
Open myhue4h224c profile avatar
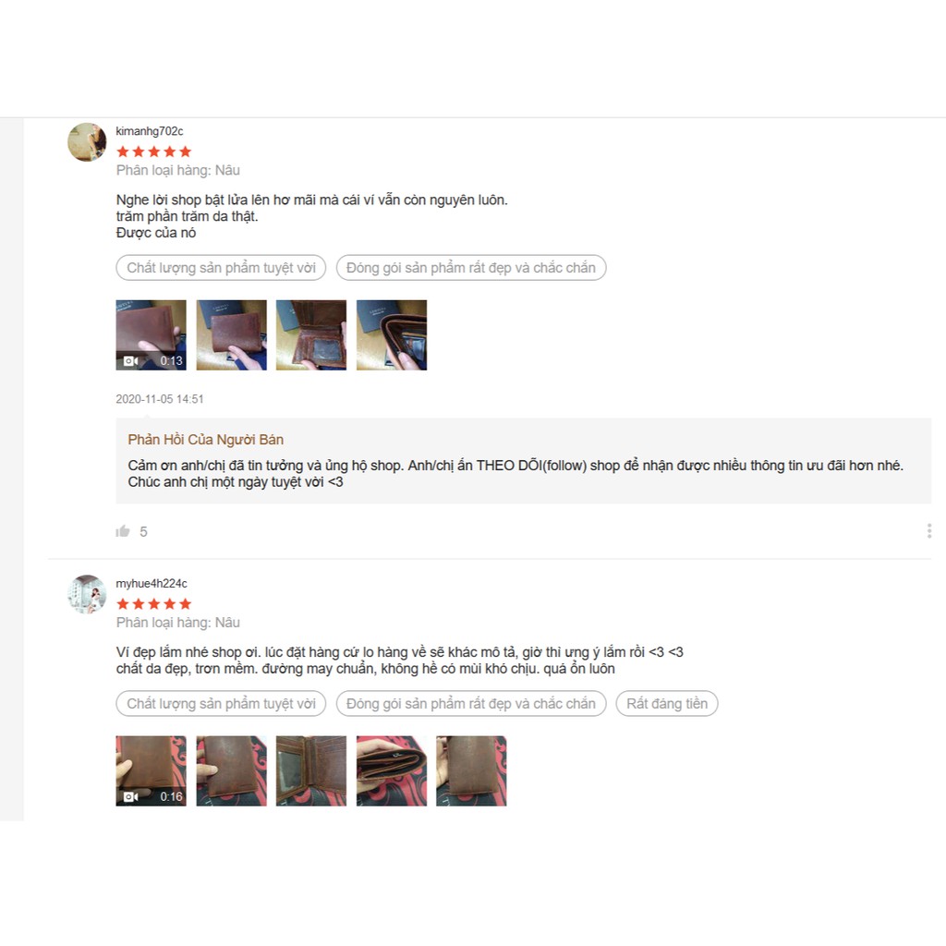click(x=87, y=594)
